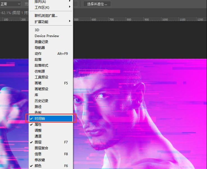The height and width of the screenshot is (169, 207).
Task: Toggle the checked 颜色 panel entry
Action: pos(51,166)
